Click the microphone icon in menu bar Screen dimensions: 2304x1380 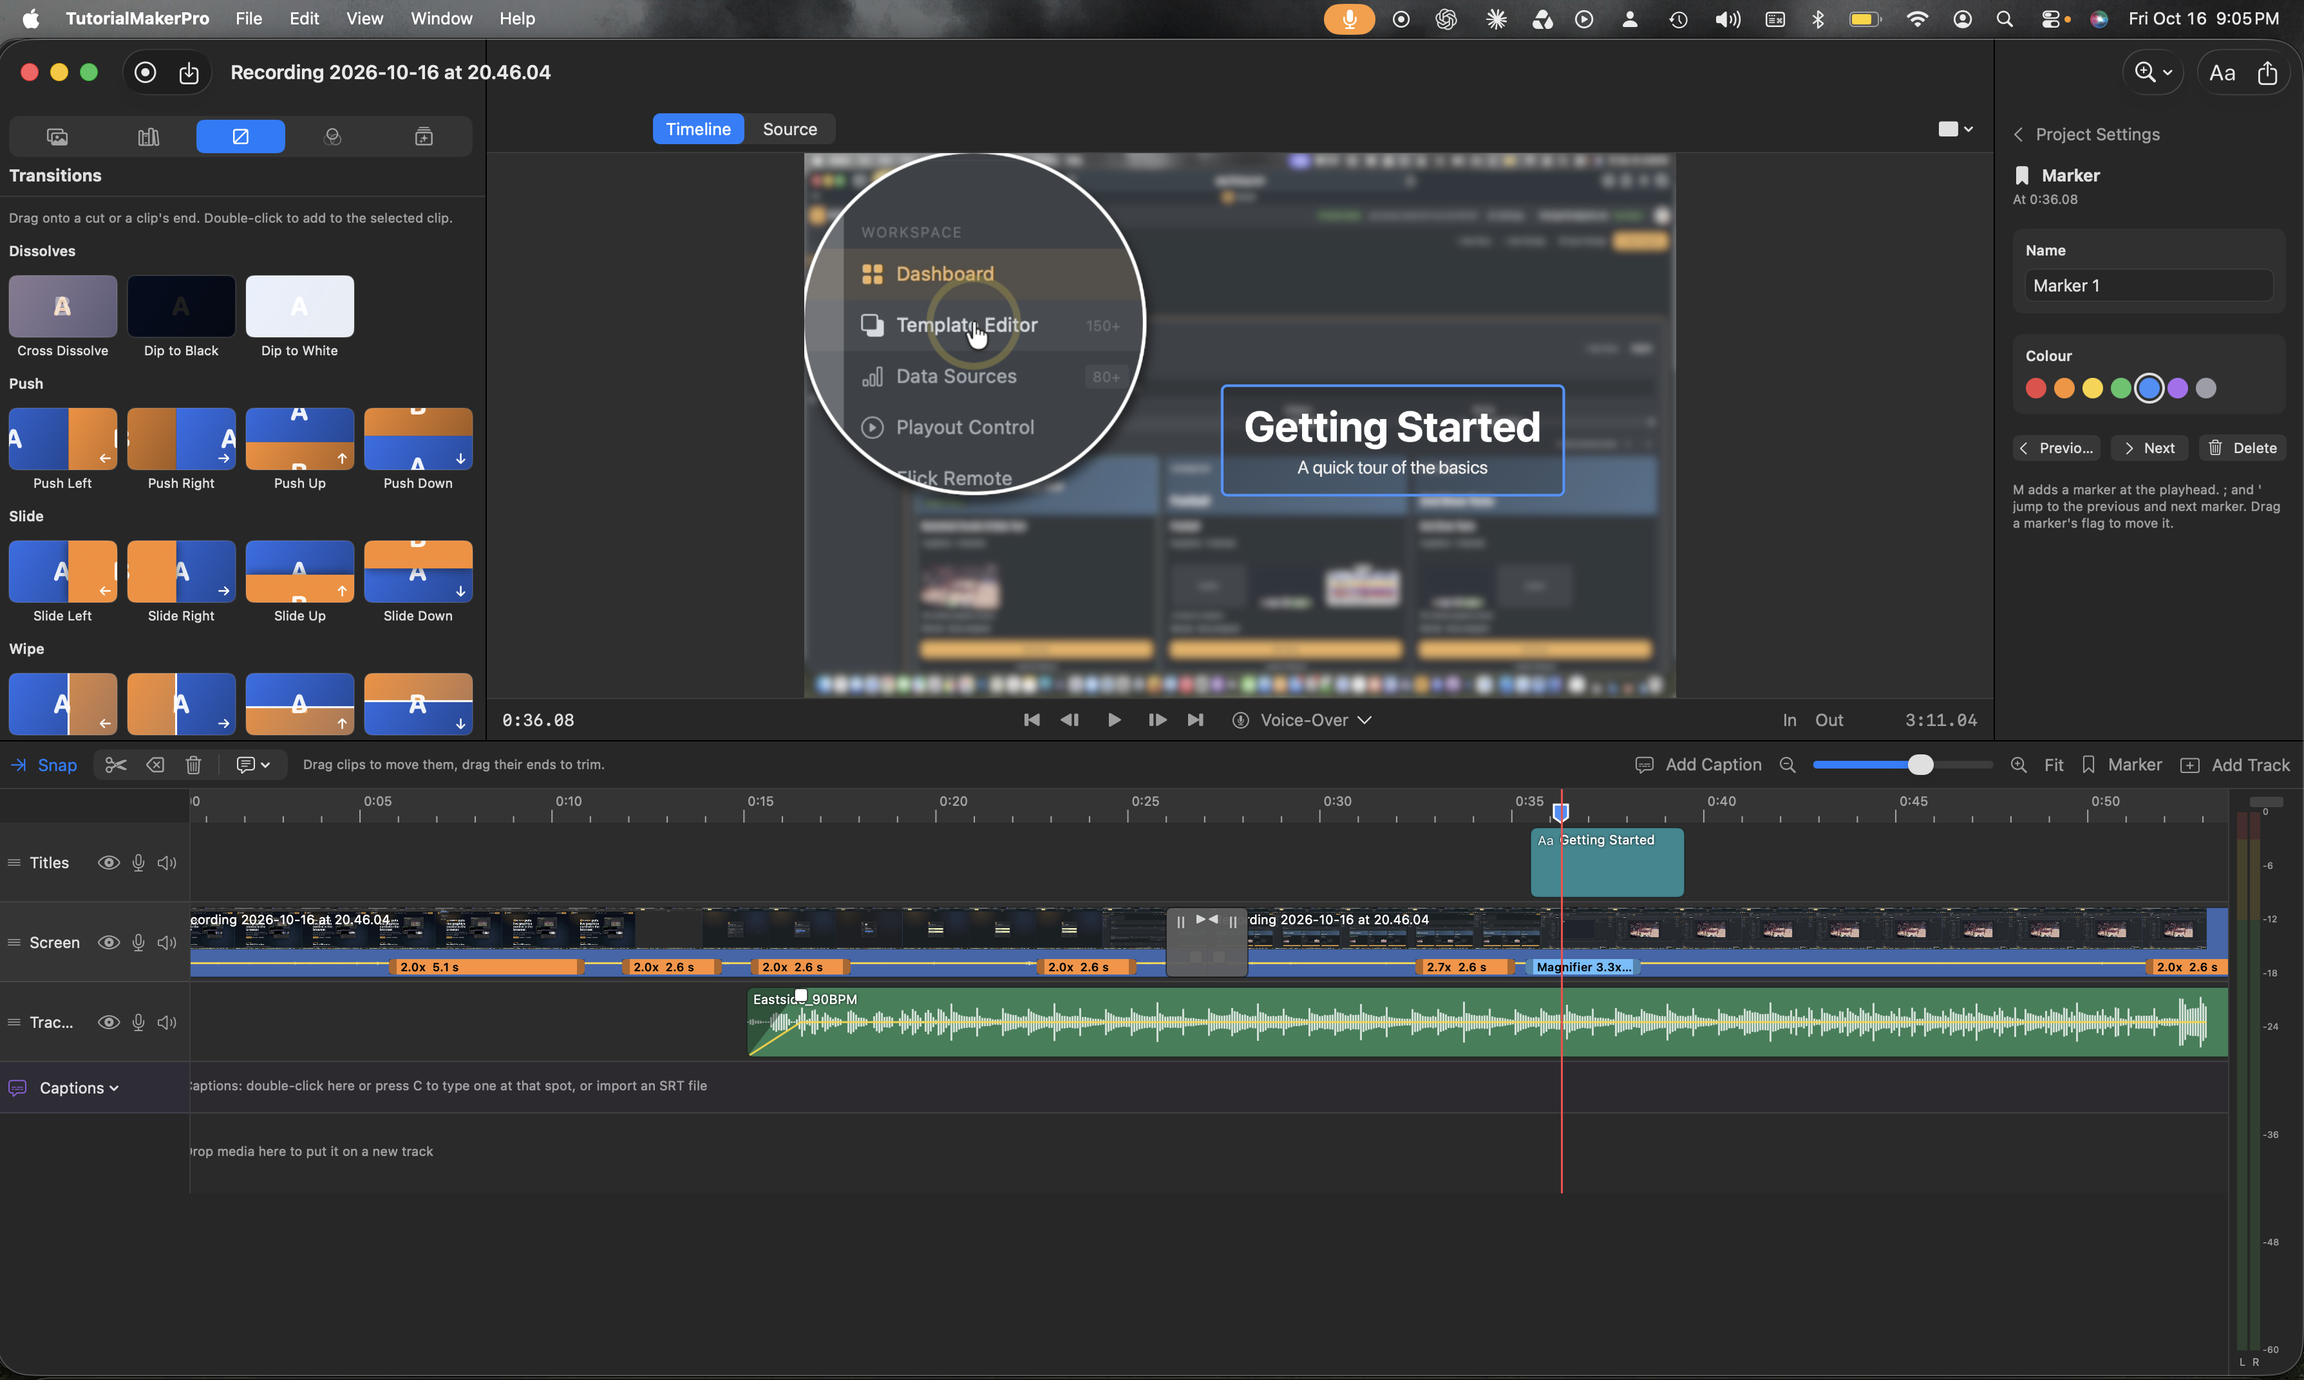1349,19
